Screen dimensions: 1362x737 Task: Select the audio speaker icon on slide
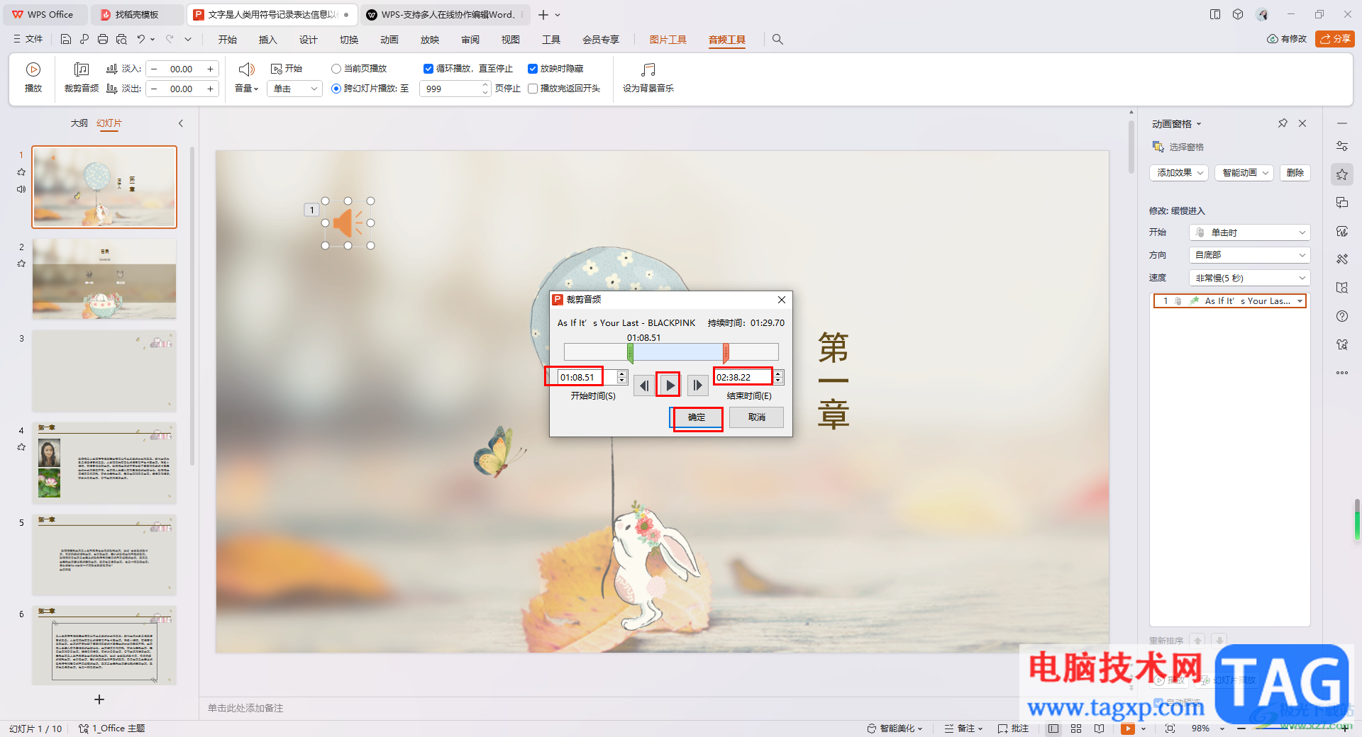coord(348,223)
